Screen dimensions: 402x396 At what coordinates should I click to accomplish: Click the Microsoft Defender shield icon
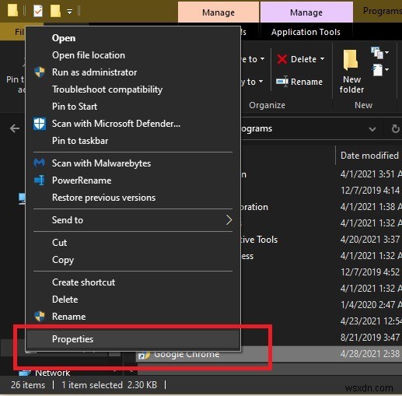coord(40,124)
